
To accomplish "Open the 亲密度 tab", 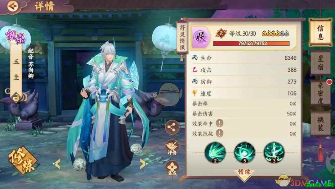I will click(x=320, y=93).
